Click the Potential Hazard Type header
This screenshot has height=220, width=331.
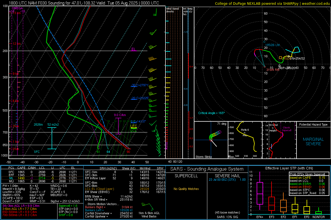(x=313, y=124)
